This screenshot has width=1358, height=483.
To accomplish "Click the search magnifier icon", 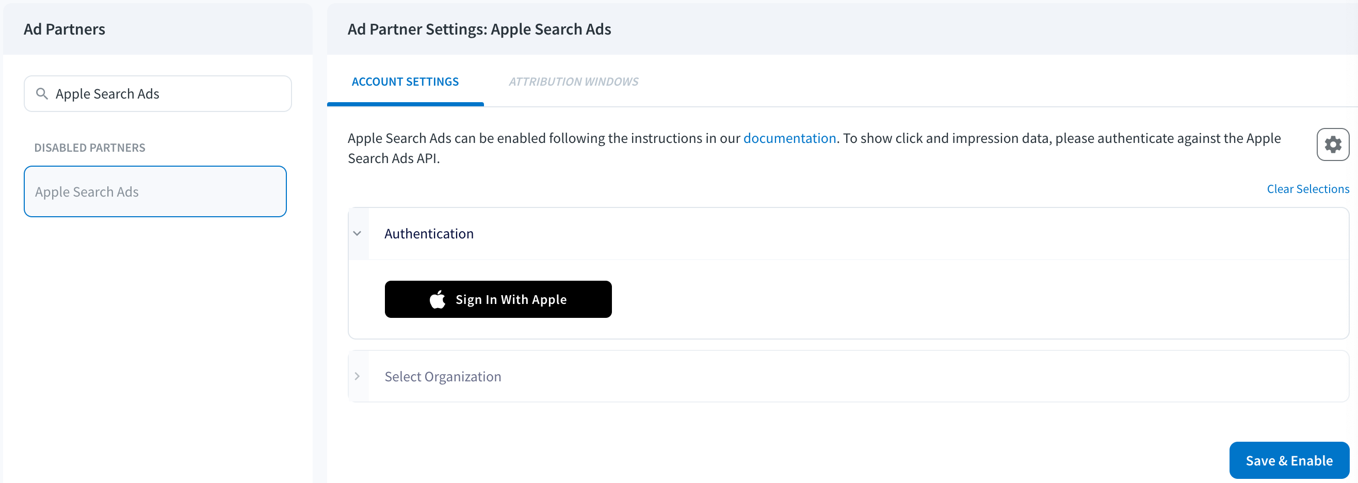I will point(42,94).
